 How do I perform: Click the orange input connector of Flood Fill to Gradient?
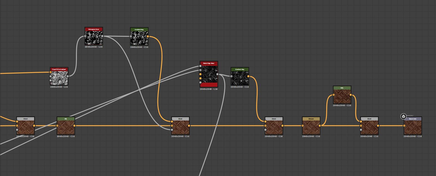[x=51, y=72]
